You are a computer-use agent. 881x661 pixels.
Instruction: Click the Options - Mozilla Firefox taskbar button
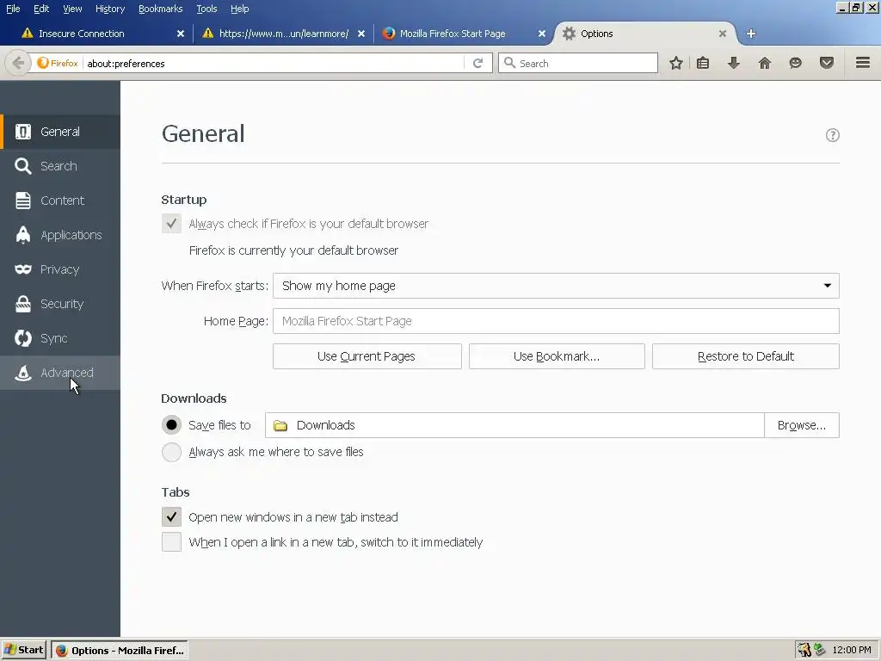pyautogui.click(x=120, y=651)
